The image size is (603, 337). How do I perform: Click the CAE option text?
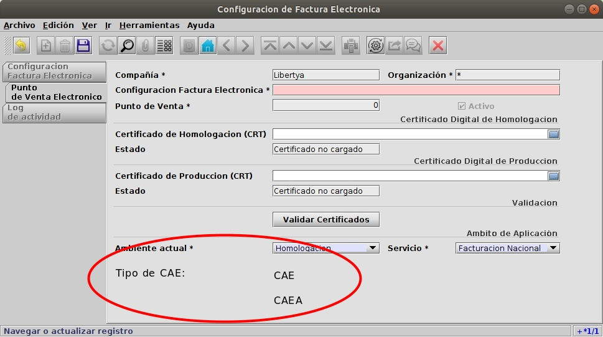[x=284, y=276]
